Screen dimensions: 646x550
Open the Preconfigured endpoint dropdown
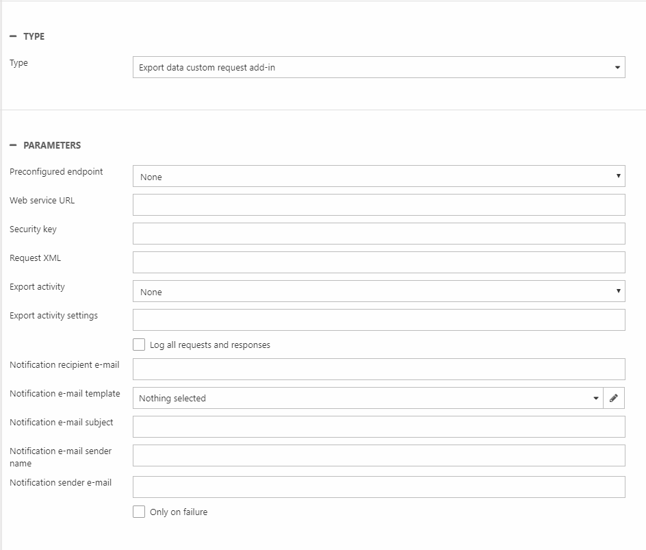[x=378, y=176]
